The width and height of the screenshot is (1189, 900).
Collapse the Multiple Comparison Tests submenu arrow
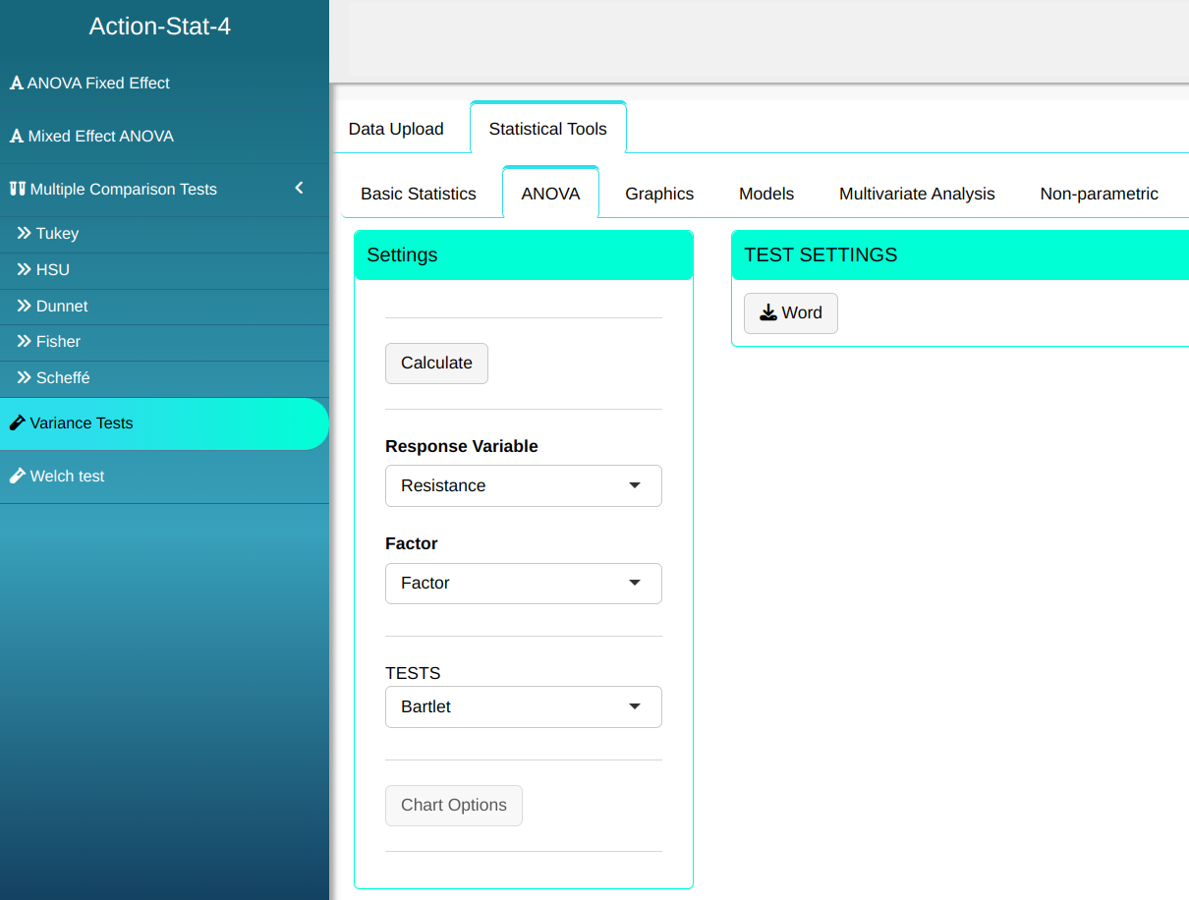pyautogui.click(x=300, y=188)
